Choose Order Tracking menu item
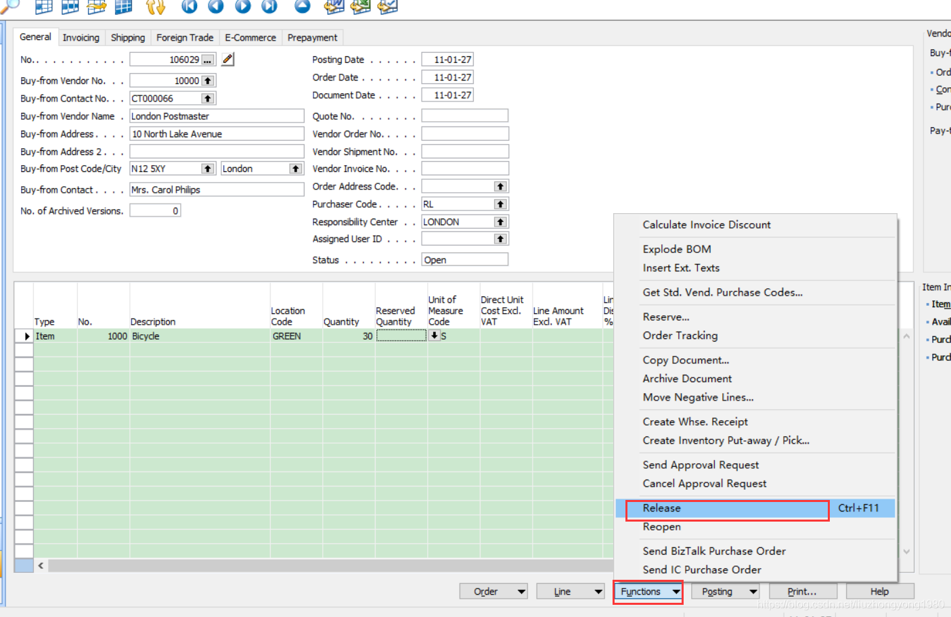This screenshot has height=617, width=951. (x=755, y=336)
